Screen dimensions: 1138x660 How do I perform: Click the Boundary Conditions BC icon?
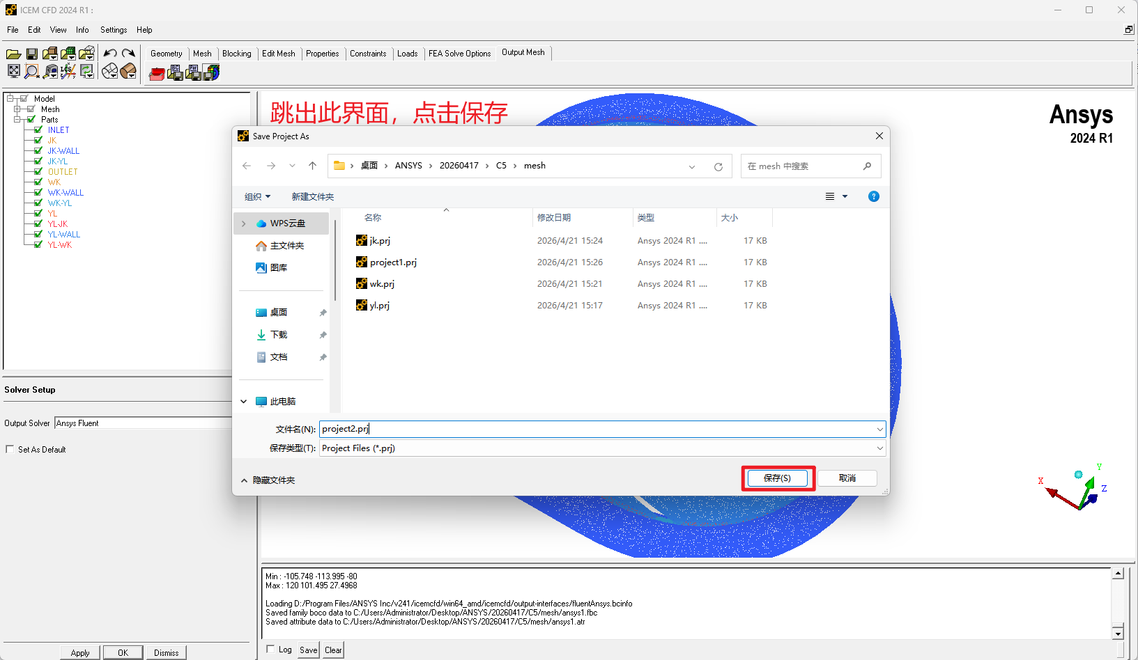tap(176, 73)
